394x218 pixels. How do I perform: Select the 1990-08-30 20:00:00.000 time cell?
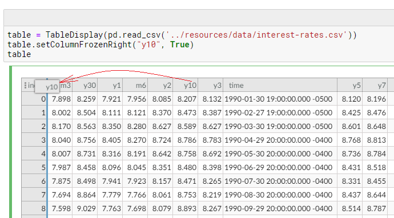coord(280,195)
